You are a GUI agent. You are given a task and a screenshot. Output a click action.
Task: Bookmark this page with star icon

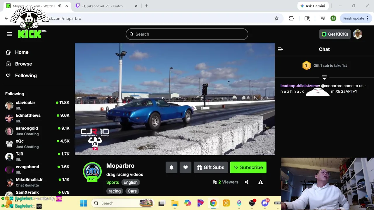(x=277, y=18)
